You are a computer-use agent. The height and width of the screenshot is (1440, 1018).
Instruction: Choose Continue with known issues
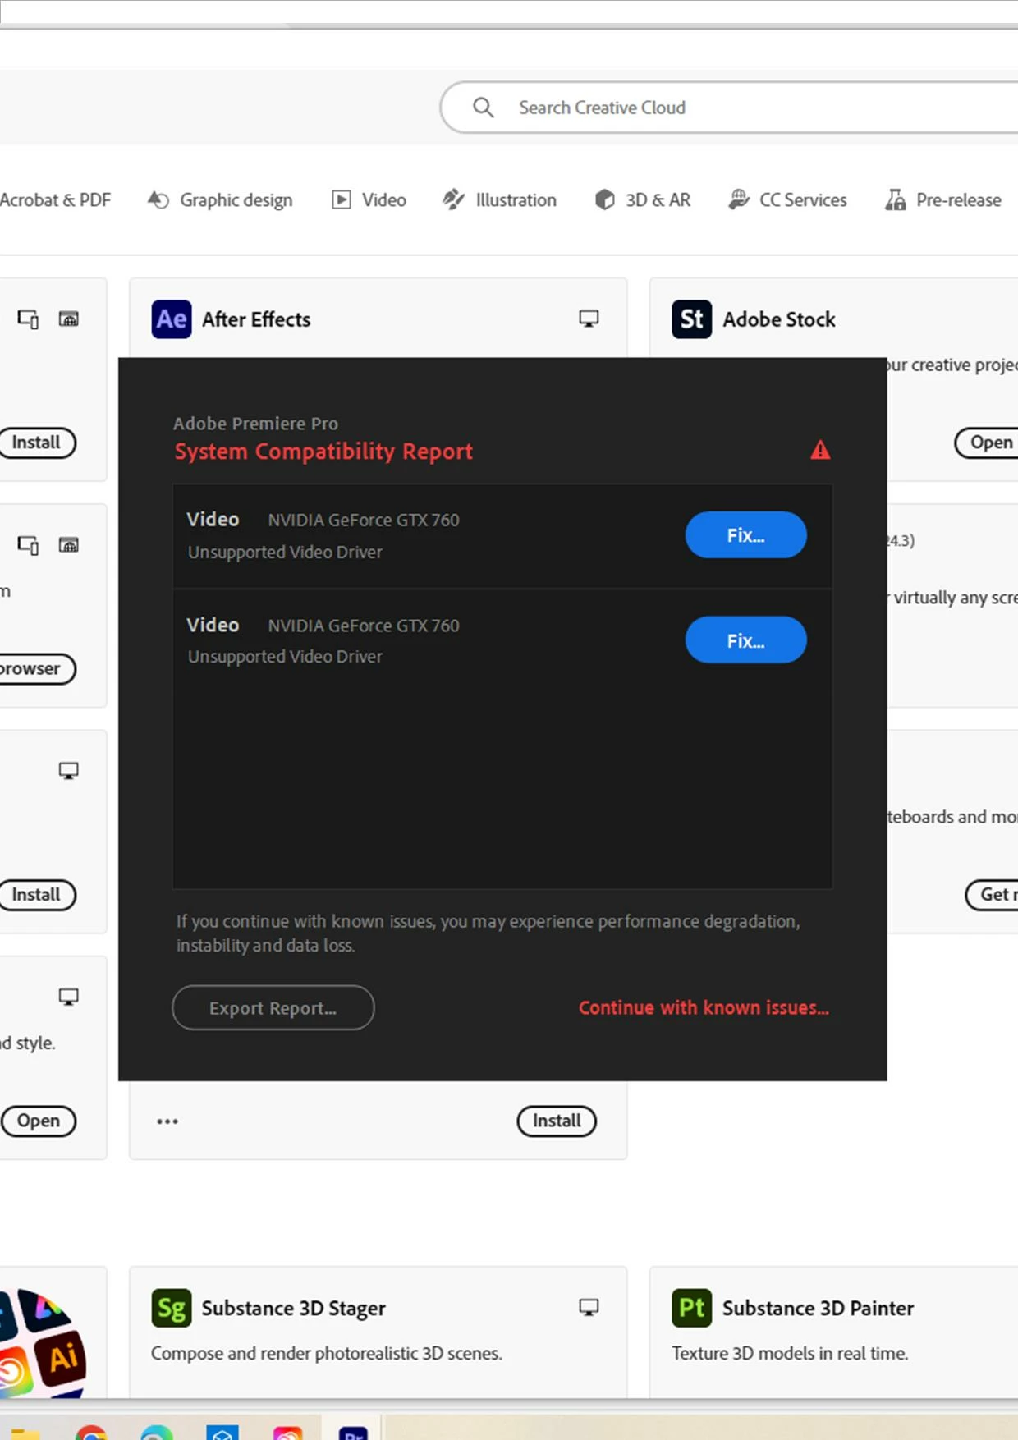(x=704, y=1007)
